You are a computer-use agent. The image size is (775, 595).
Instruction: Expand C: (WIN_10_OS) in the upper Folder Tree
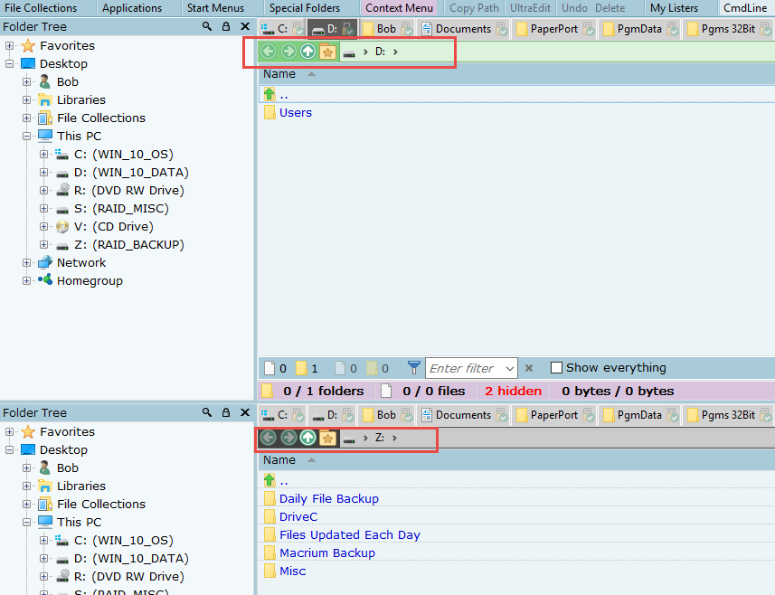click(x=44, y=155)
